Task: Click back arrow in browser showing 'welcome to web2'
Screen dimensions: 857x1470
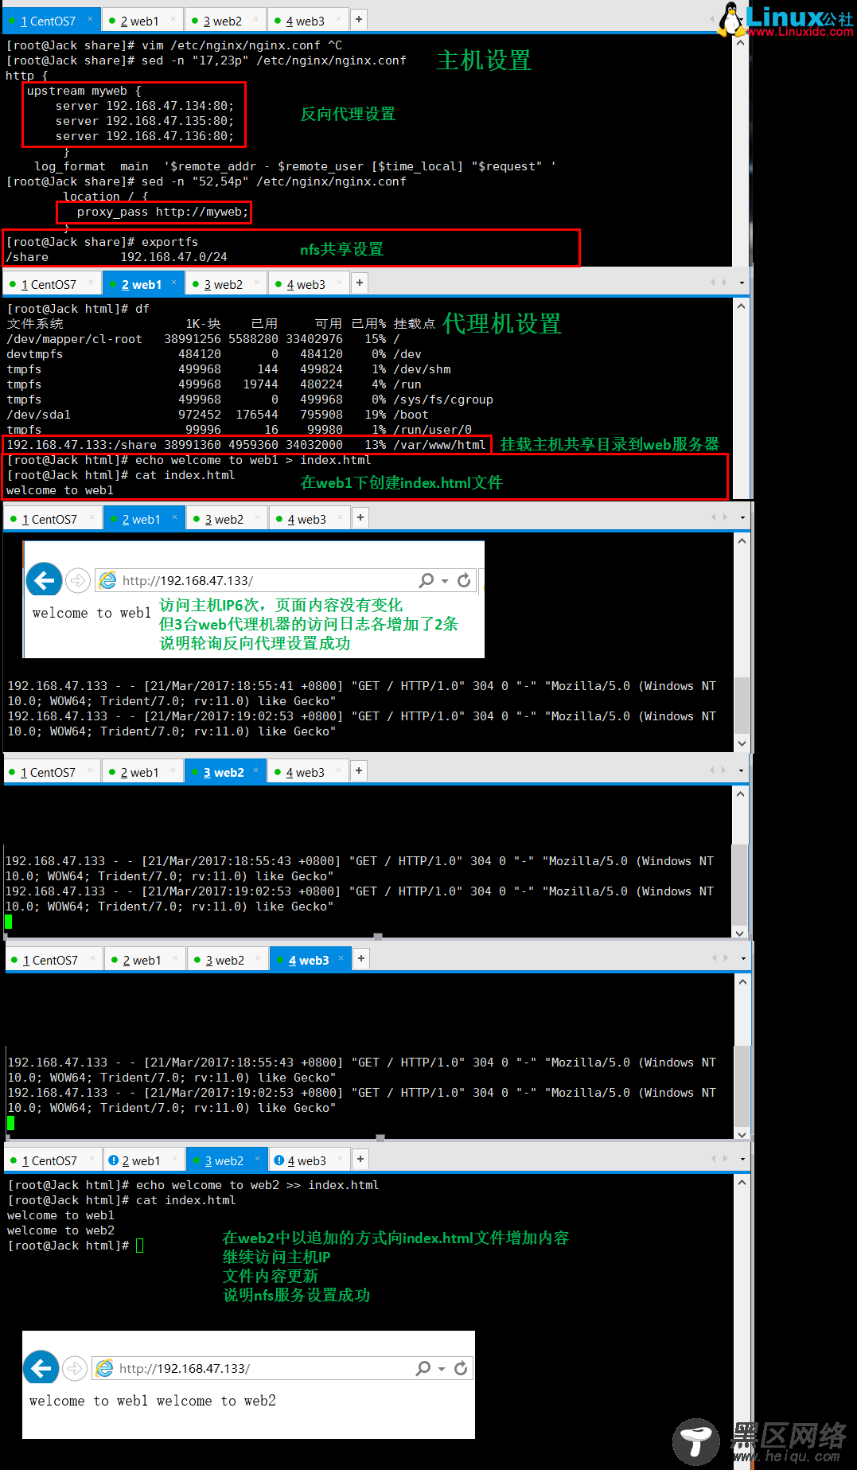Action: (x=41, y=1368)
